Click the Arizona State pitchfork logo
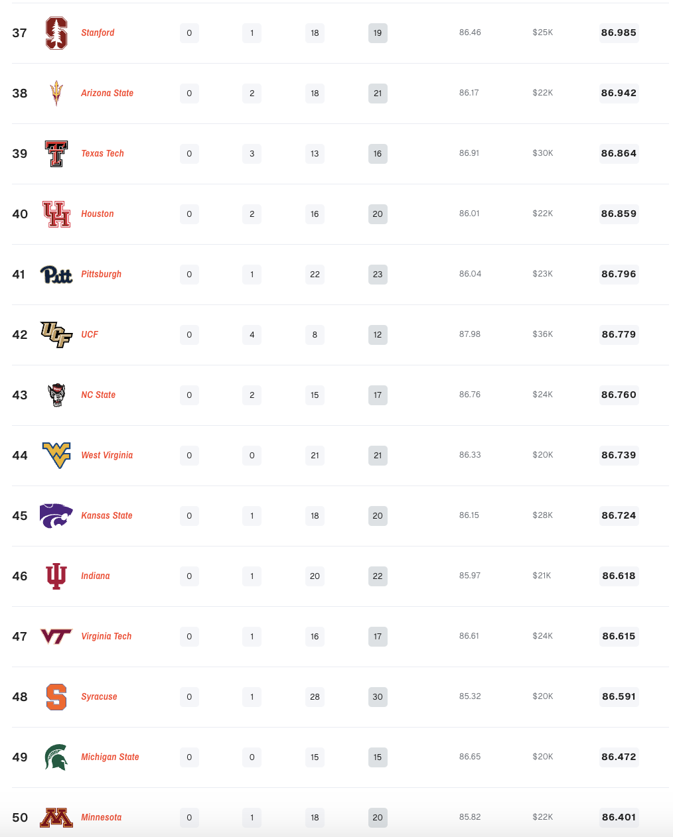Screen dimensions: 673x837 click(x=56, y=94)
